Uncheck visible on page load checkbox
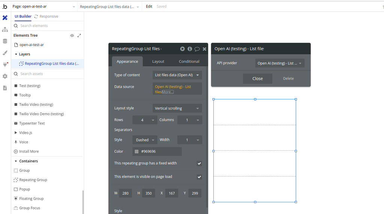 pos(199,177)
